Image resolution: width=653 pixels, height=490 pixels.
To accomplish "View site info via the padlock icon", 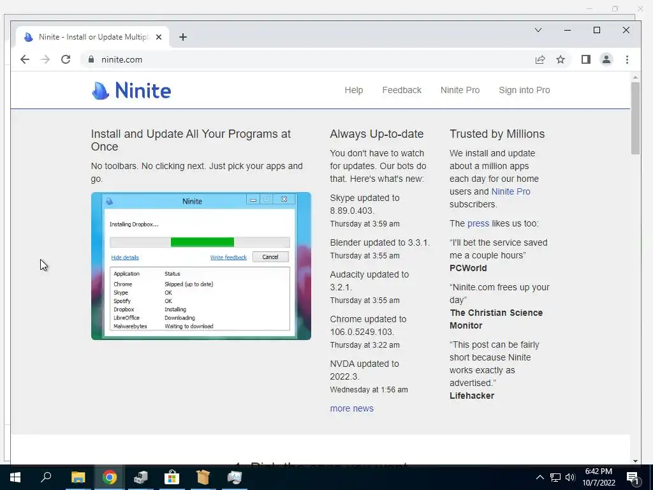I will [91, 59].
